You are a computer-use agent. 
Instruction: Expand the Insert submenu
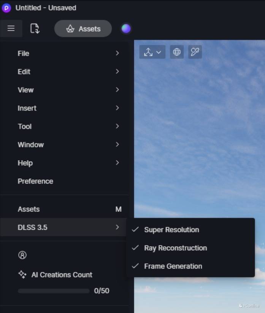[68, 108]
